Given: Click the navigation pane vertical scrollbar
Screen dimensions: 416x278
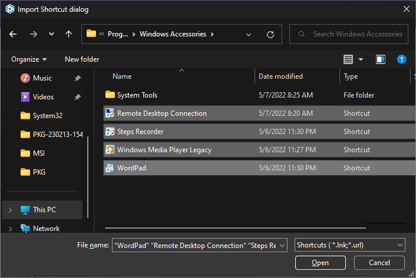Looking at the screenshot, I should [88, 177].
